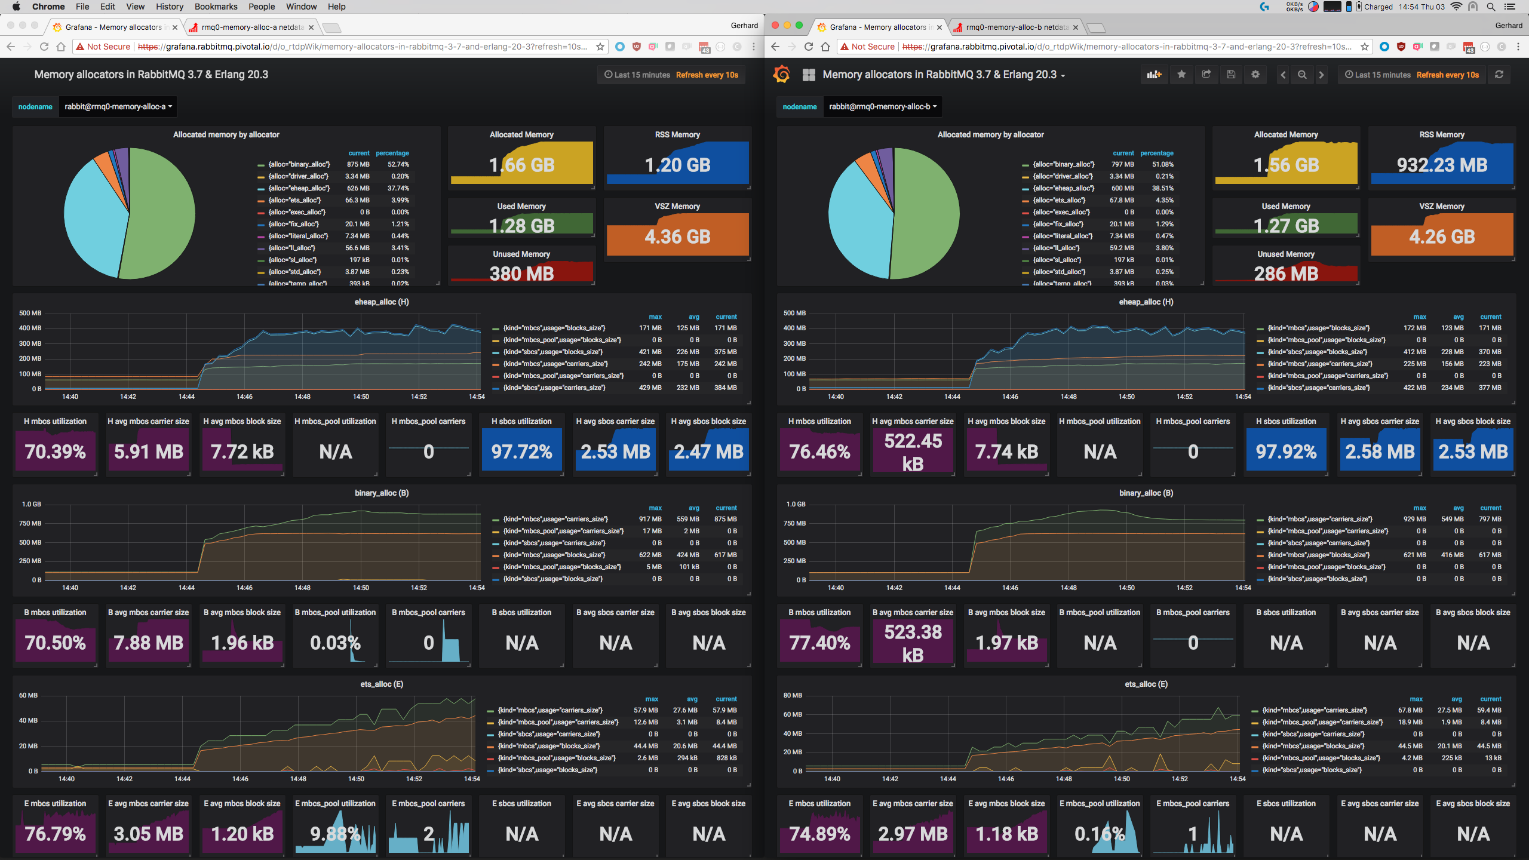Toggle first mbcs blocks_size series in left eheap legend

[554, 328]
